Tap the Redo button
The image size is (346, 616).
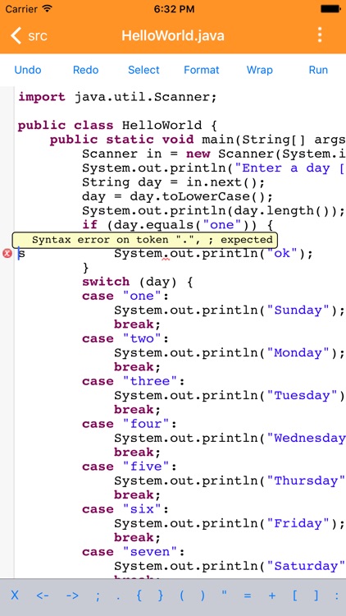click(x=85, y=70)
